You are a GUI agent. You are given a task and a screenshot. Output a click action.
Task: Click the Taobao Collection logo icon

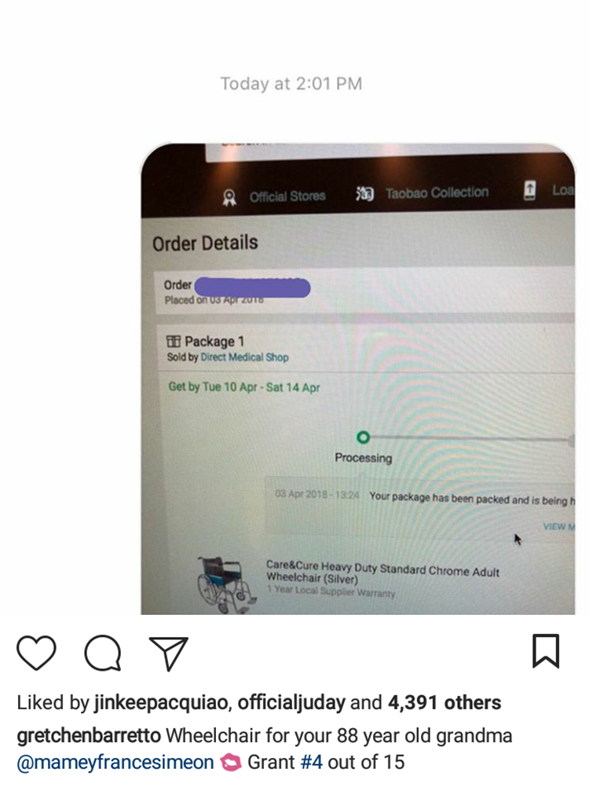click(x=364, y=193)
